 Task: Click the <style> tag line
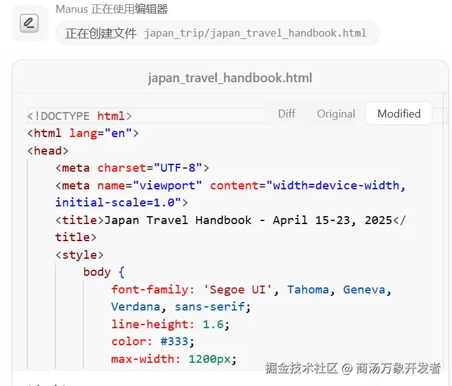[79, 254]
